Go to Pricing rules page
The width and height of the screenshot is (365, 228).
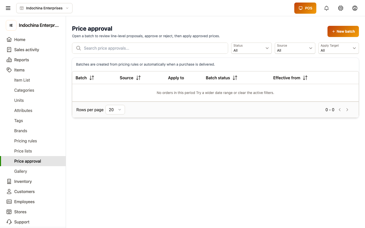point(33,141)
